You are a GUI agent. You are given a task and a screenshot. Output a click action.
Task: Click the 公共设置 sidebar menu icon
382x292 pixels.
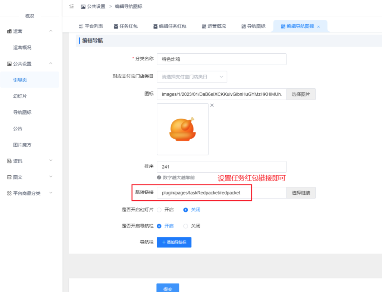[x=9, y=64]
